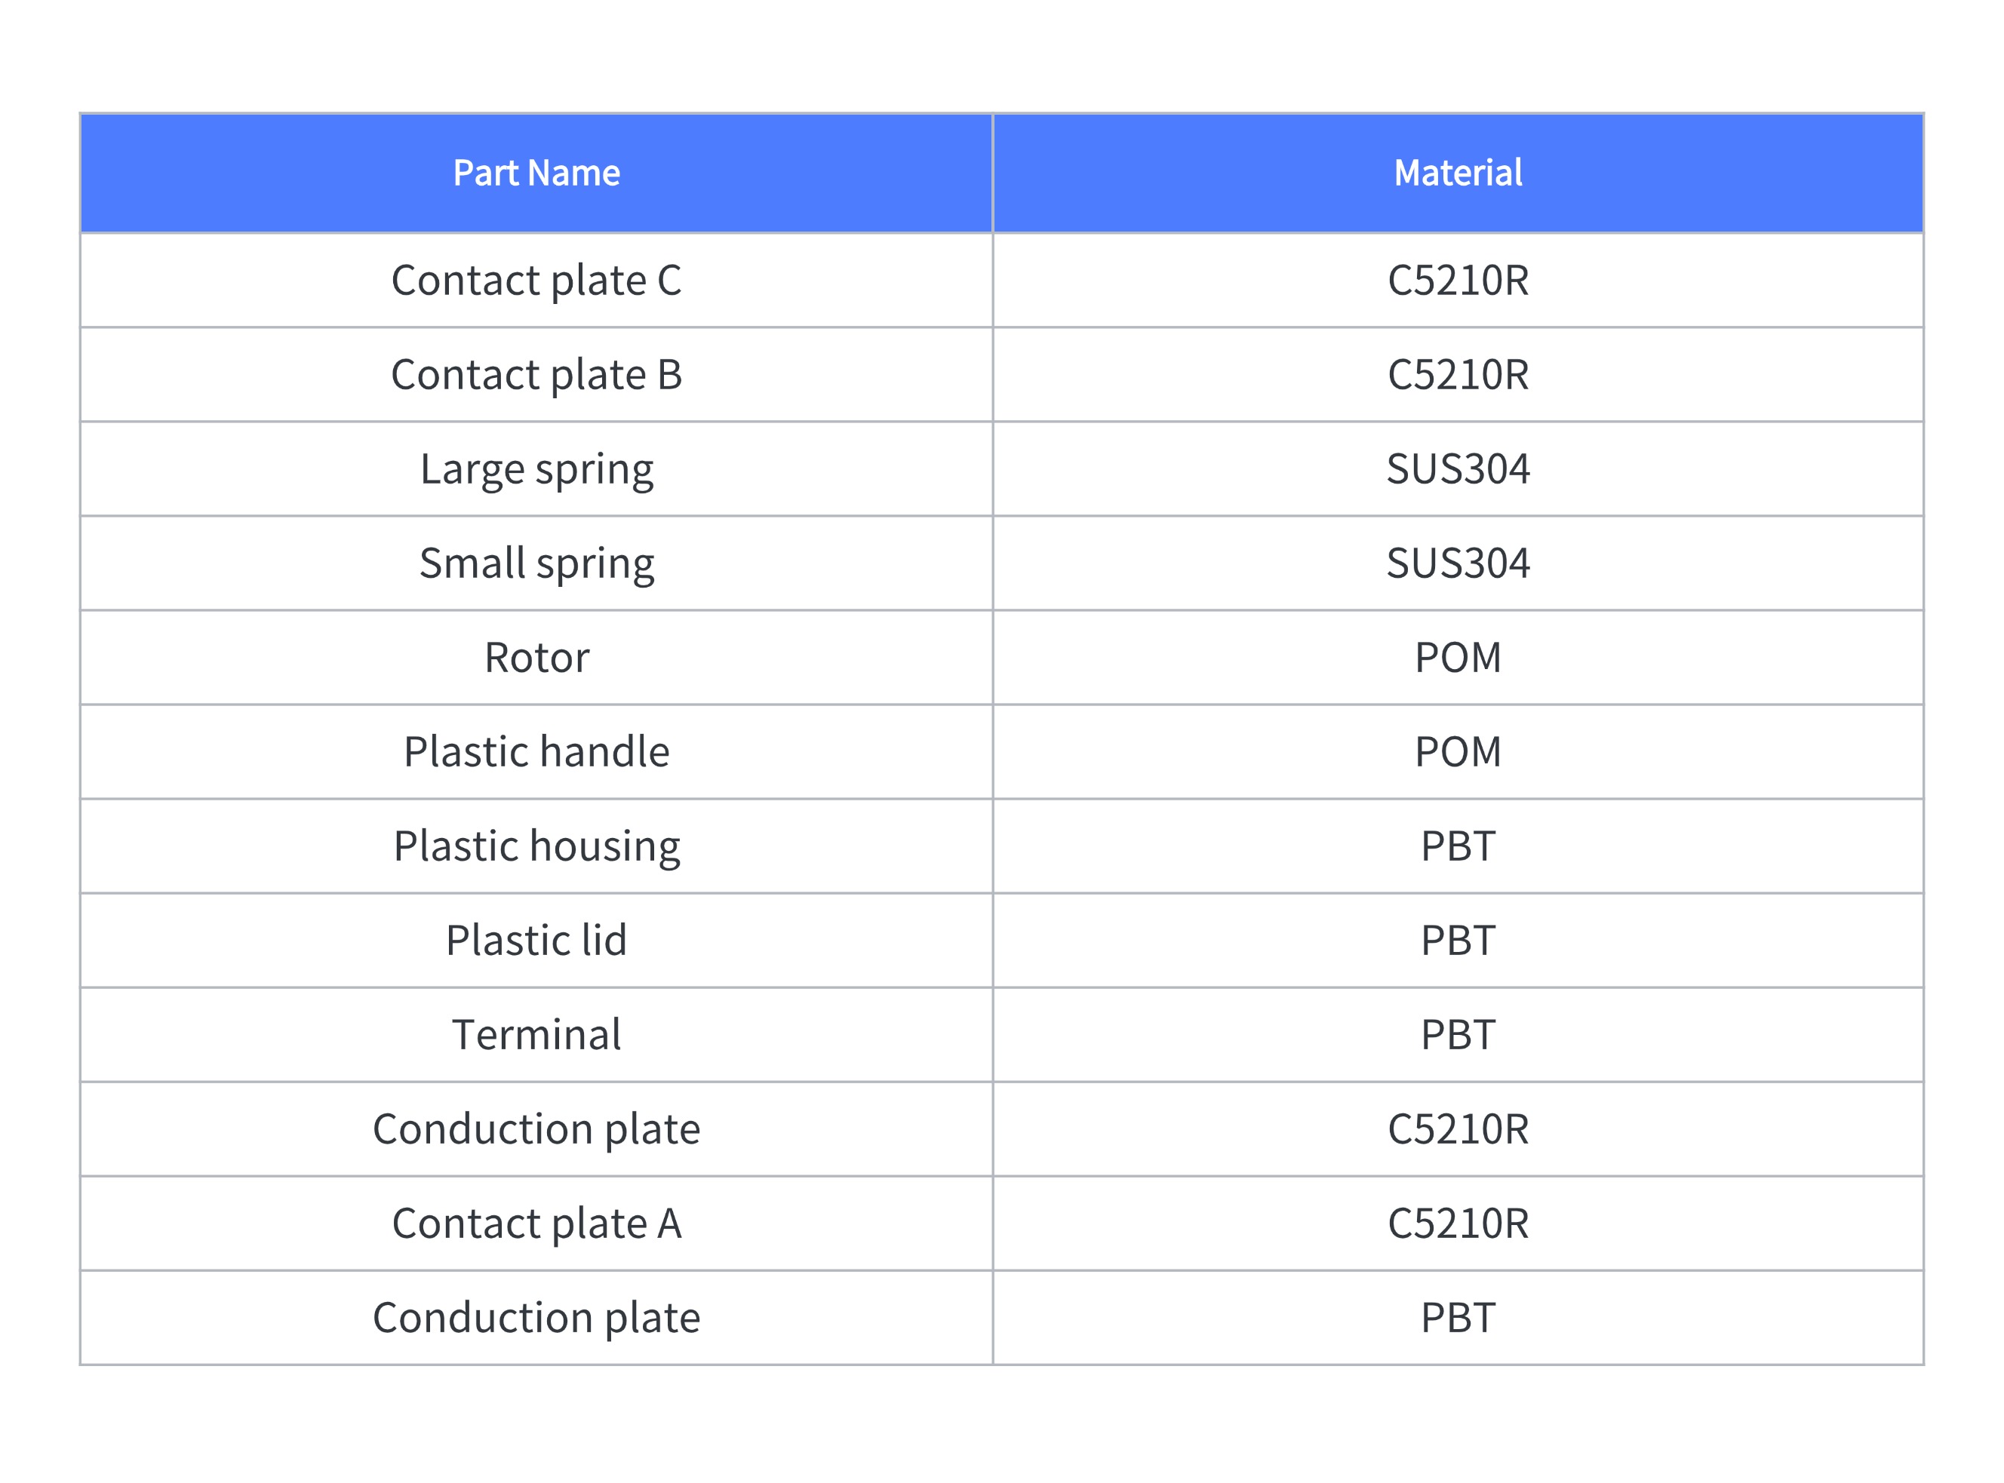Click the Material column header
The height and width of the screenshot is (1483, 2004).
[1457, 172]
